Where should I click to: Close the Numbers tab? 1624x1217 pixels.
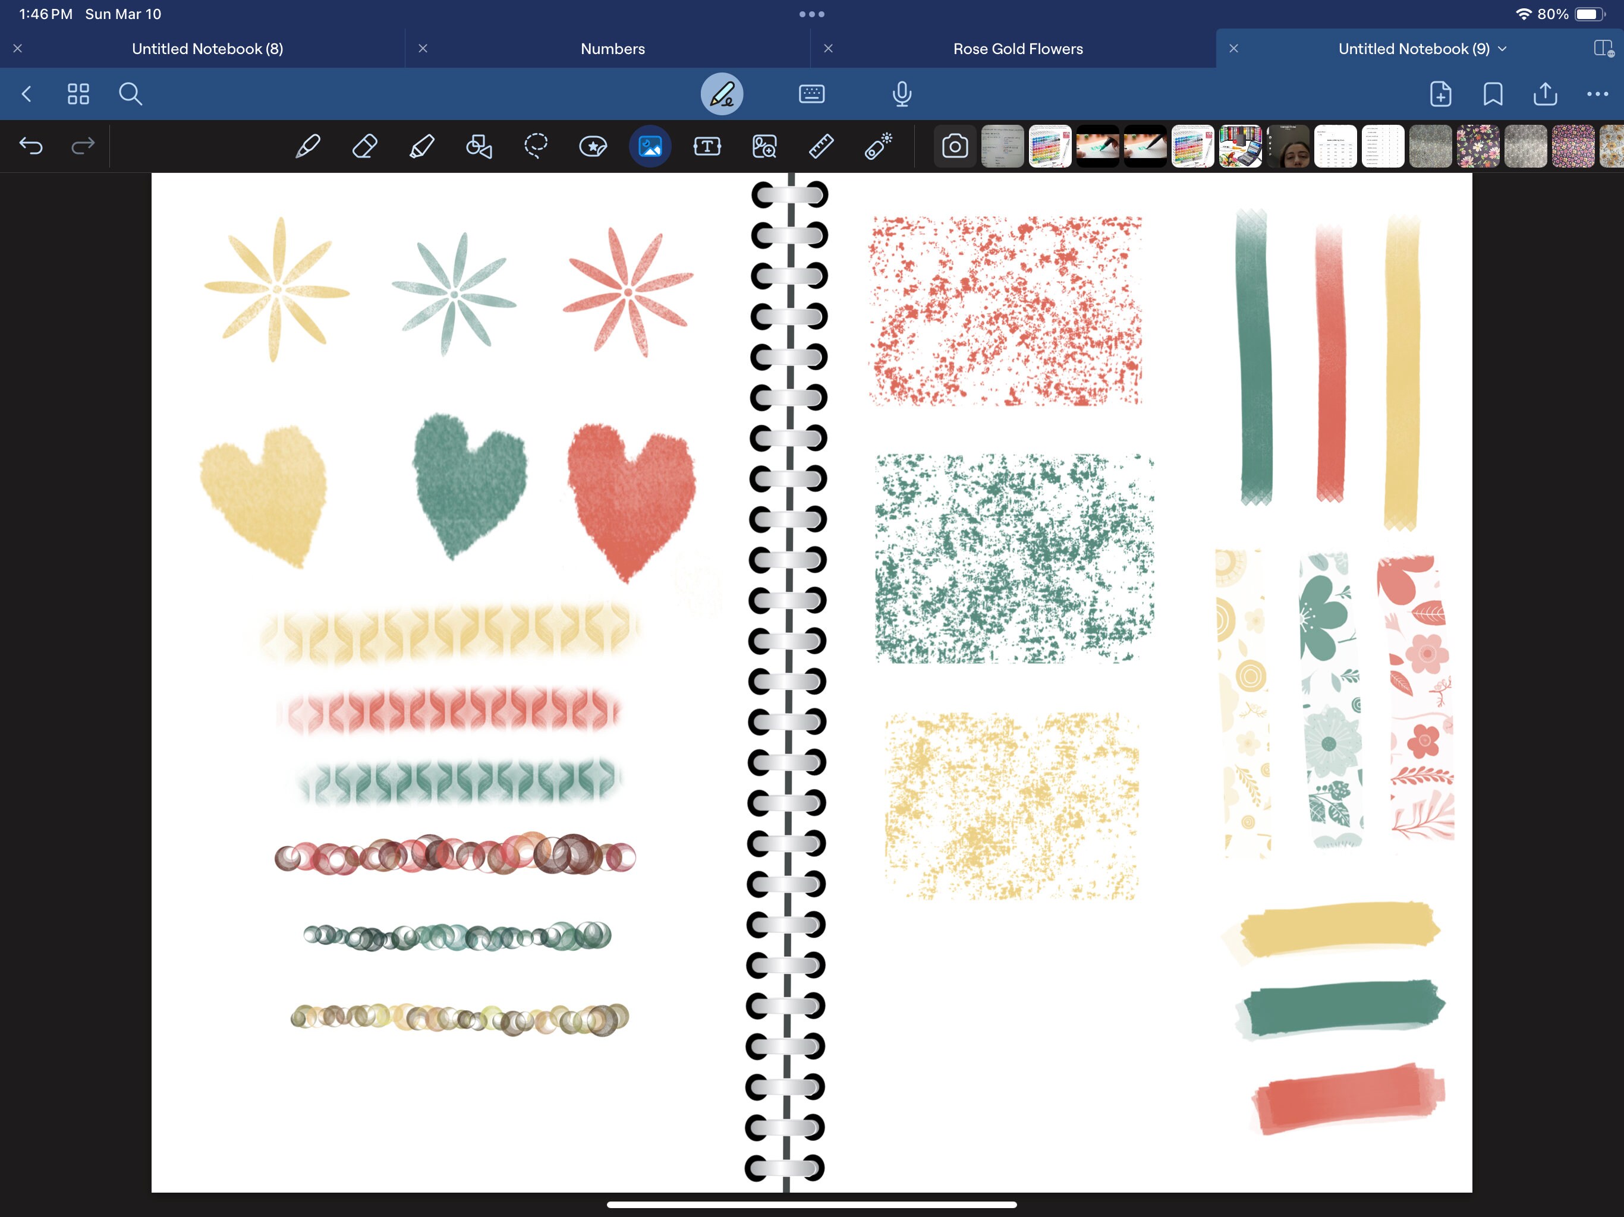click(423, 49)
